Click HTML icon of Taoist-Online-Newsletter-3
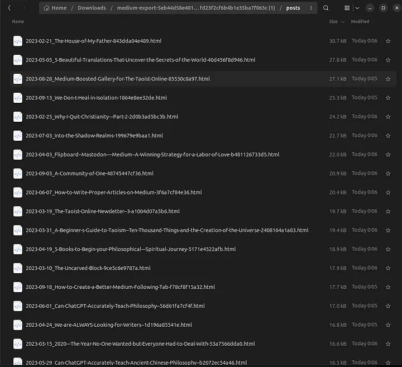The width and height of the screenshot is (402, 367). coord(18,211)
